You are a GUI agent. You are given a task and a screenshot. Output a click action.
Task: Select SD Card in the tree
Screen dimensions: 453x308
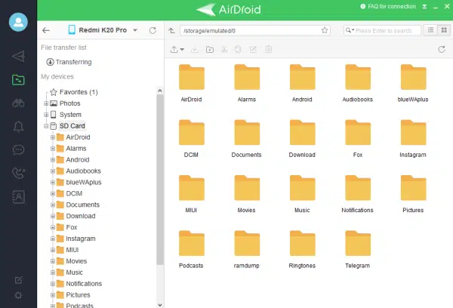click(72, 126)
